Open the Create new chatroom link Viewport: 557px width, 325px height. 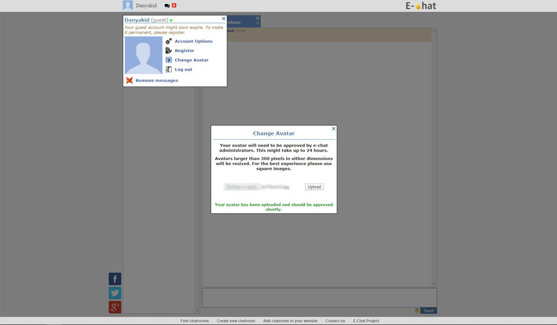(x=236, y=321)
